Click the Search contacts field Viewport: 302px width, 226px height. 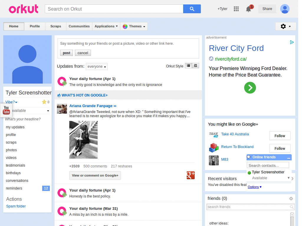tap(268, 165)
